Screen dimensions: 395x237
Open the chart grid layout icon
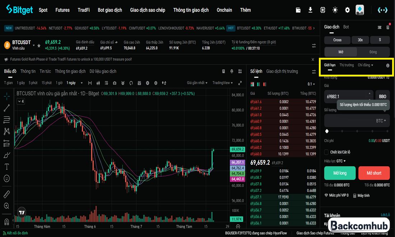click(240, 71)
